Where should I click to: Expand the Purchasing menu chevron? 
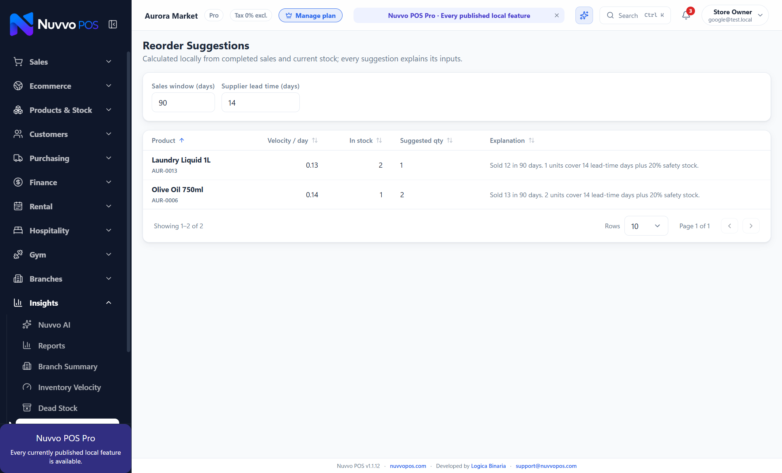tap(109, 158)
